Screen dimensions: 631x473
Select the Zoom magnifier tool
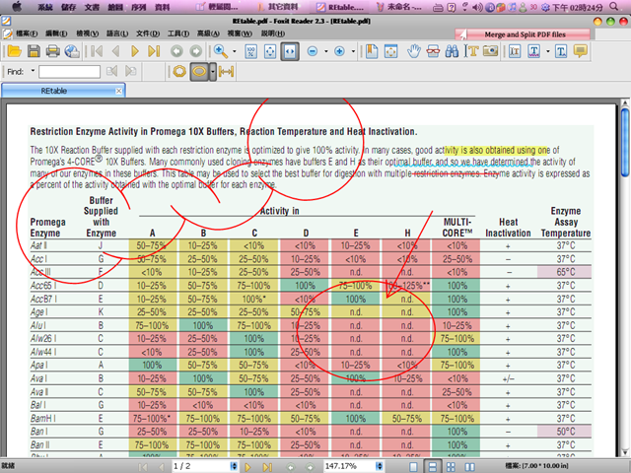[x=221, y=51]
